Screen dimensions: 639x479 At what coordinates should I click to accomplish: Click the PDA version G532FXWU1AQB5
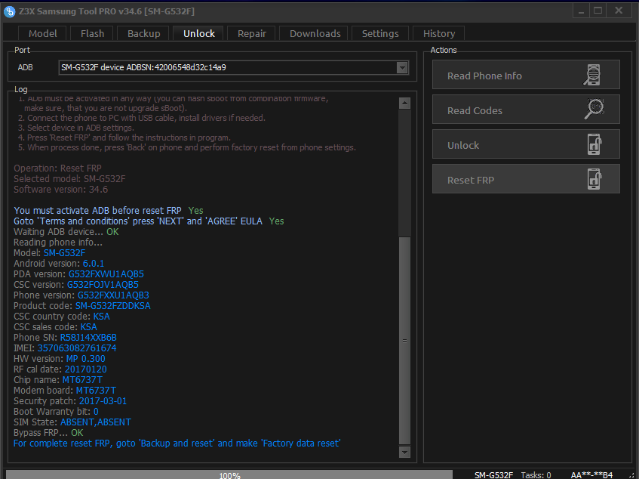click(x=106, y=273)
